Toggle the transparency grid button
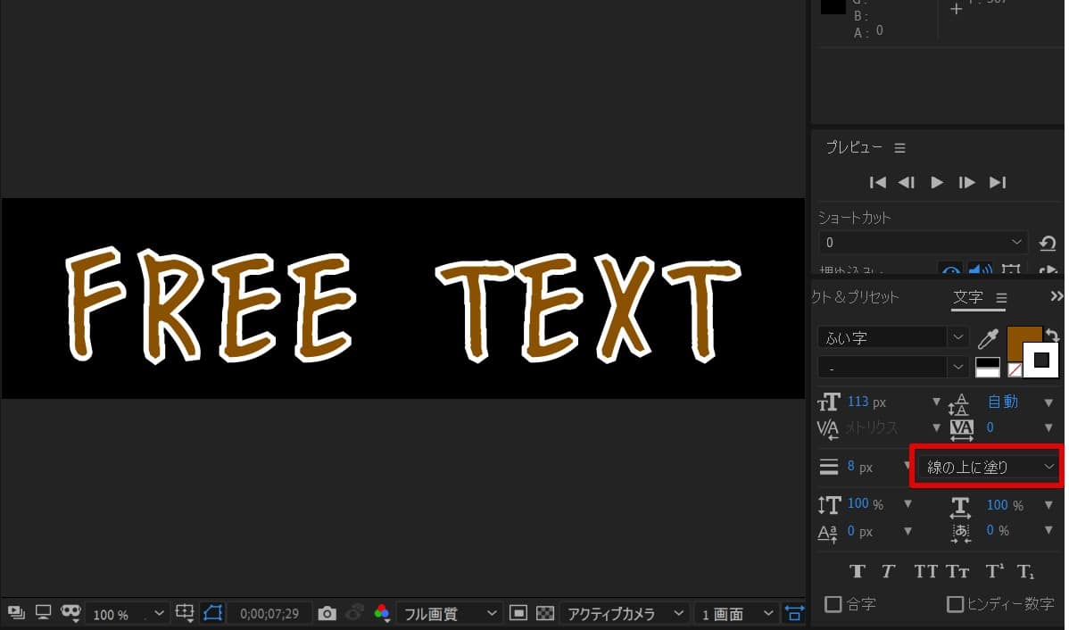The height and width of the screenshot is (630, 1069). pyautogui.click(x=545, y=614)
